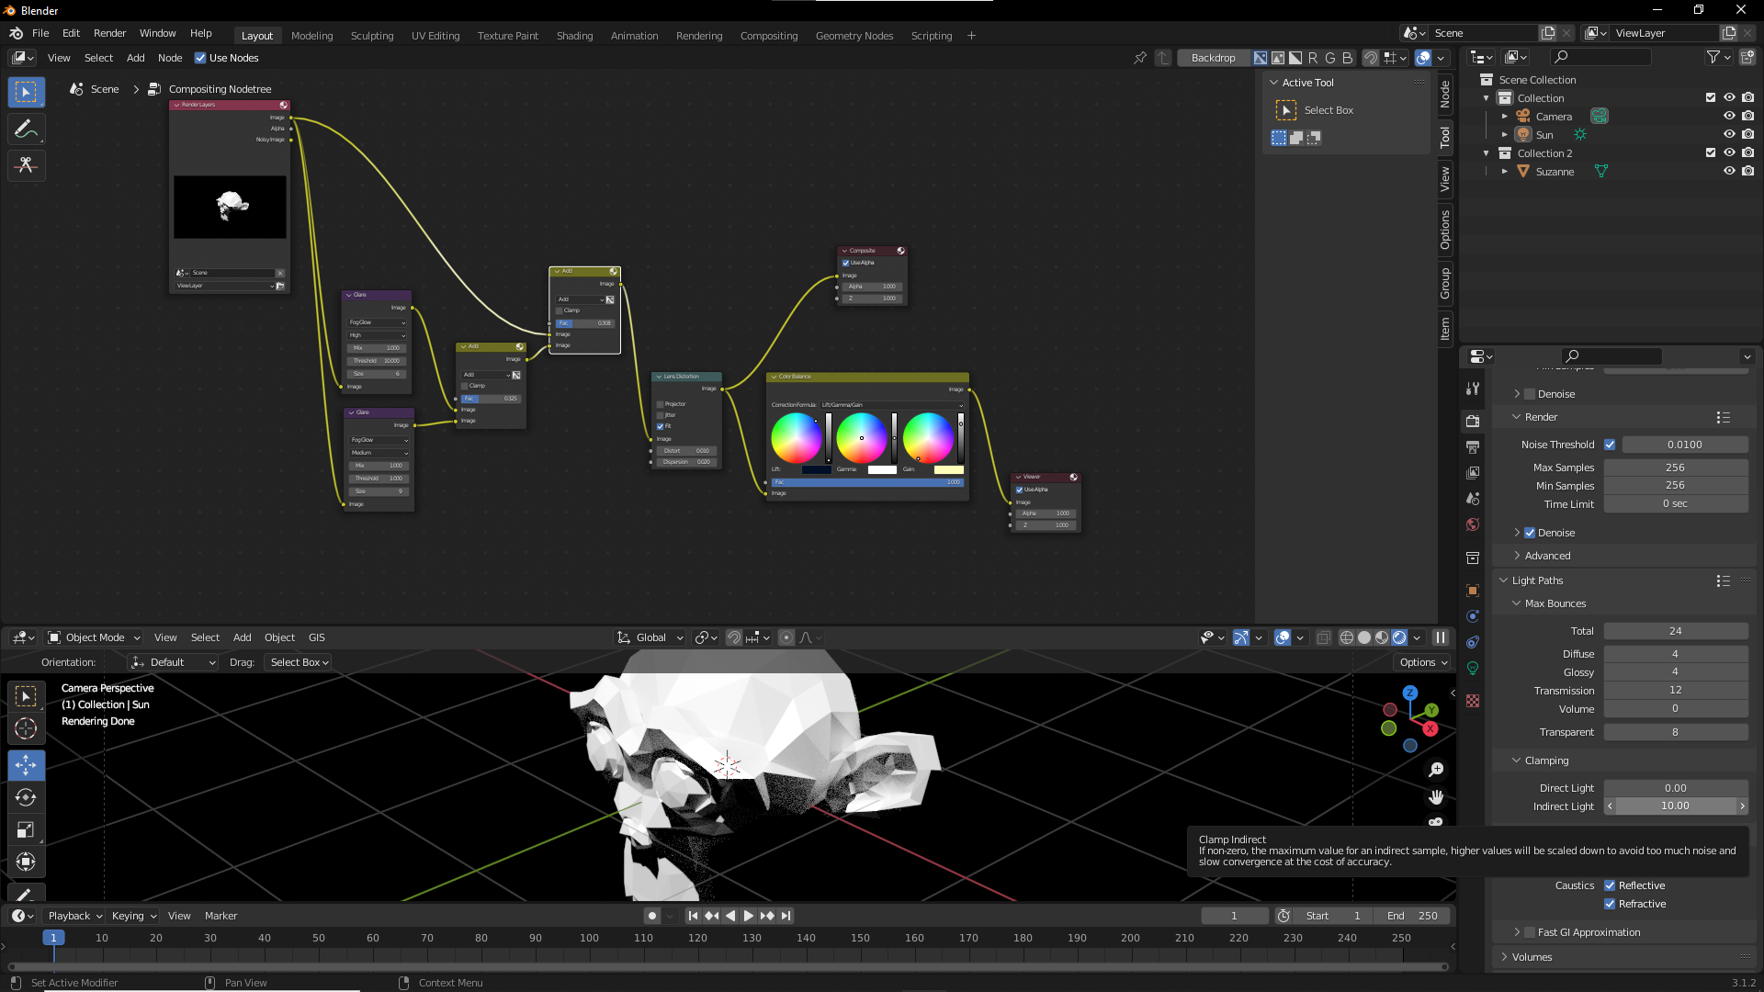Select the 3D cursor tool
Viewport: 1764px width, 992px height.
pos(26,729)
